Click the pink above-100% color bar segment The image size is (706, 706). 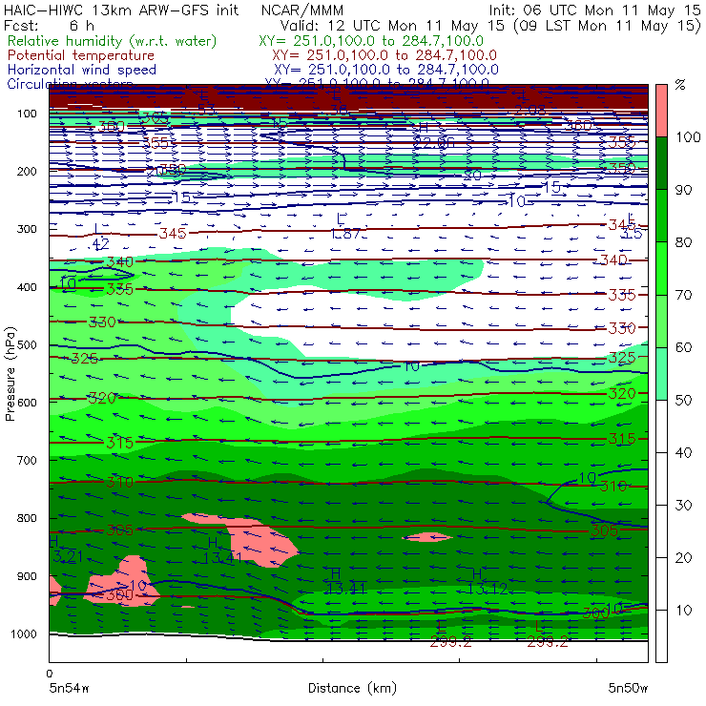tap(661, 111)
